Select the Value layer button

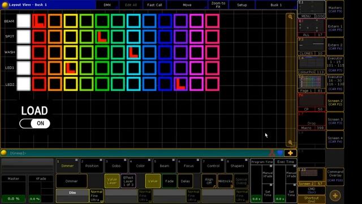coord(153,181)
